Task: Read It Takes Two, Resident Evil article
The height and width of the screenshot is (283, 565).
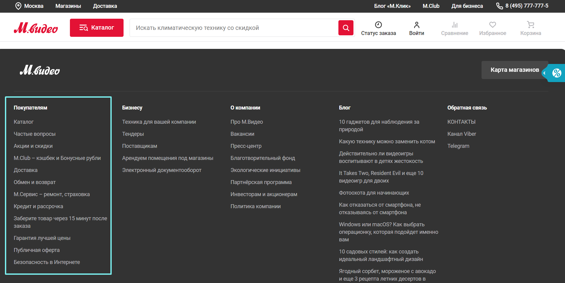Action: 381,177
